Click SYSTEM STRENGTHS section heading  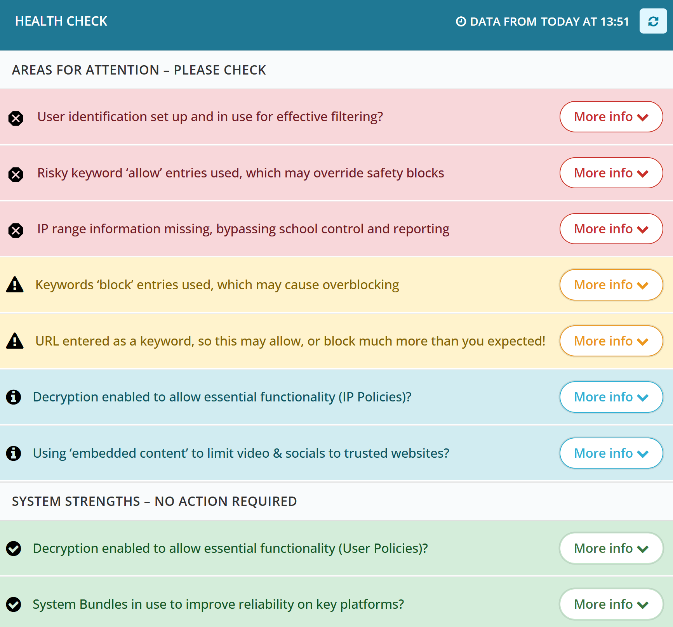pyautogui.click(x=154, y=502)
